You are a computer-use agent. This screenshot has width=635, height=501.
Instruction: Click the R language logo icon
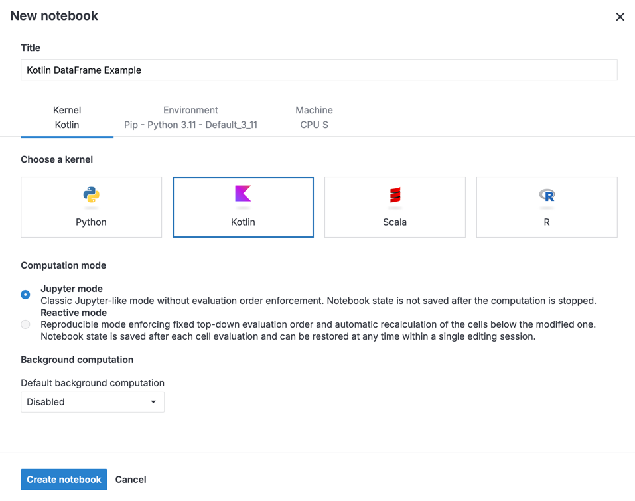(547, 195)
